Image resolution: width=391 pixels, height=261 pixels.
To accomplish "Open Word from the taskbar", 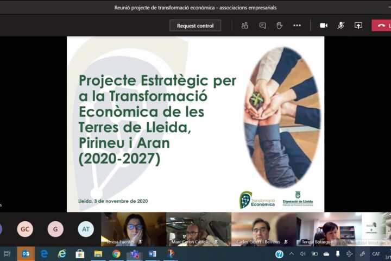I will point(152,254).
